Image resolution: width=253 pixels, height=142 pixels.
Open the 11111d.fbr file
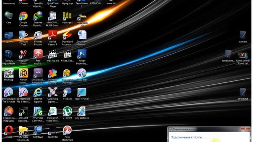point(82,73)
